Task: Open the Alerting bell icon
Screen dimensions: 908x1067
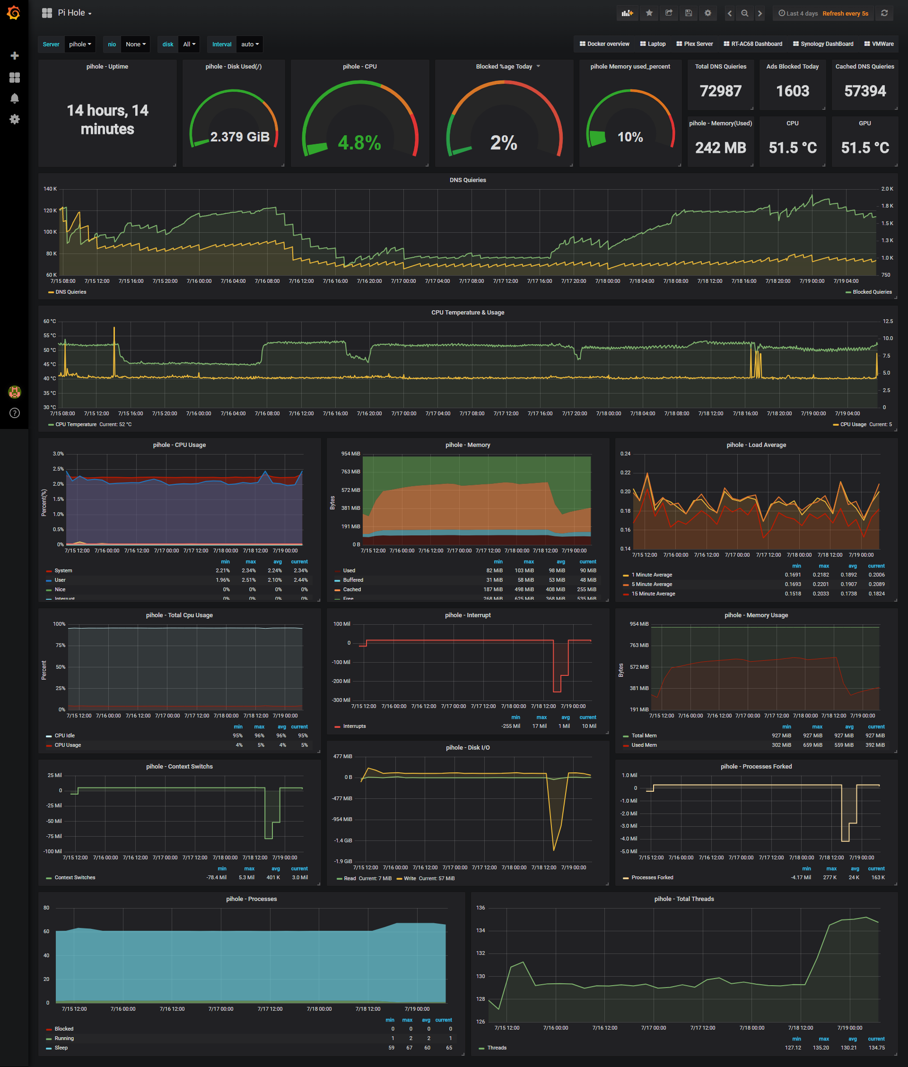Action: click(x=14, y=98)
